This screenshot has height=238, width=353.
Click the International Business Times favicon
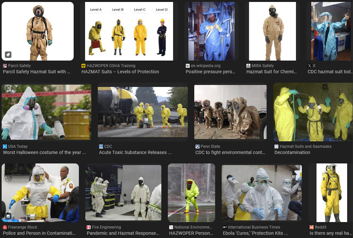click(x=225, y=227)
